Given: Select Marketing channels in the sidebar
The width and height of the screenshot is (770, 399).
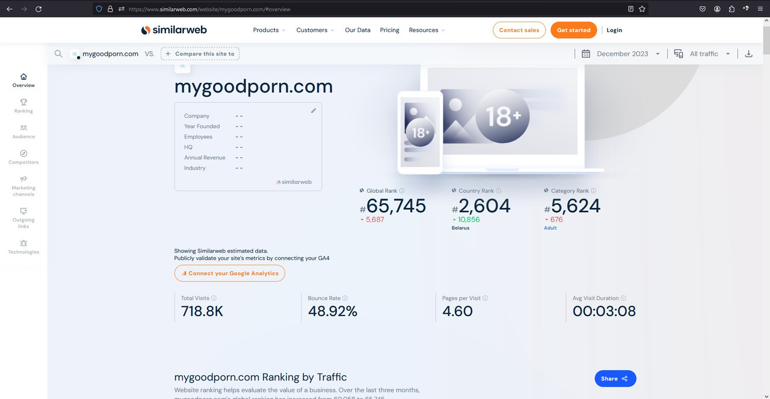Looking at the screenshot, I should [x=23, y=187].
